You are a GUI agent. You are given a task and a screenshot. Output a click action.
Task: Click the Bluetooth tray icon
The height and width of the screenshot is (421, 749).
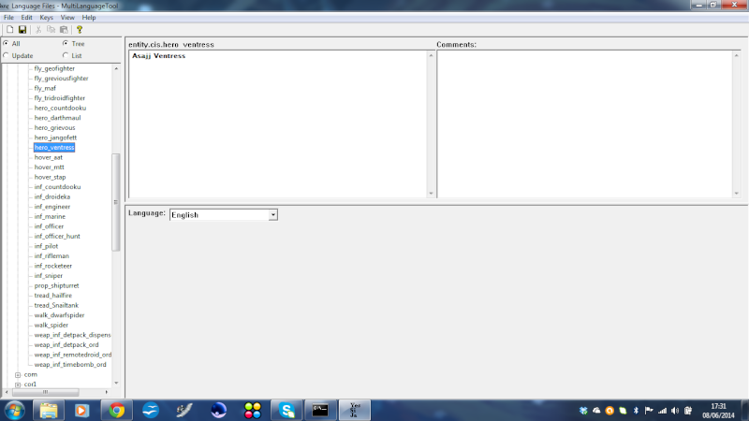coord(636,411)
